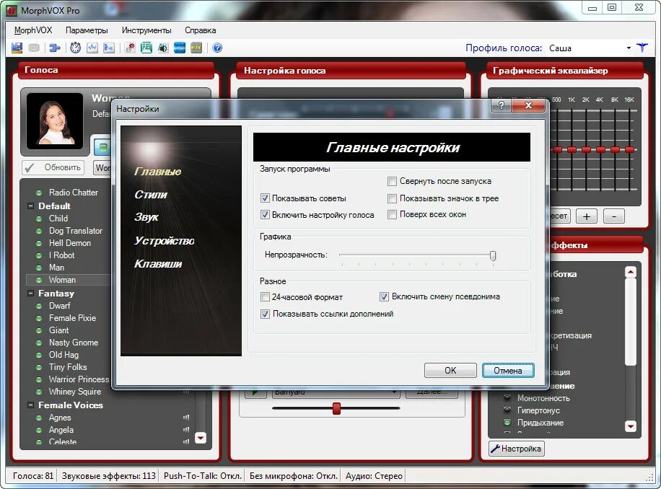The image size is (661, 489).
Task: Click the 16K equalizer band slider
Action: pos(629,149)
